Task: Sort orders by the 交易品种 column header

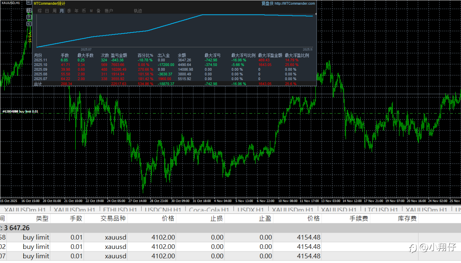Action: [x=113, y=218]
